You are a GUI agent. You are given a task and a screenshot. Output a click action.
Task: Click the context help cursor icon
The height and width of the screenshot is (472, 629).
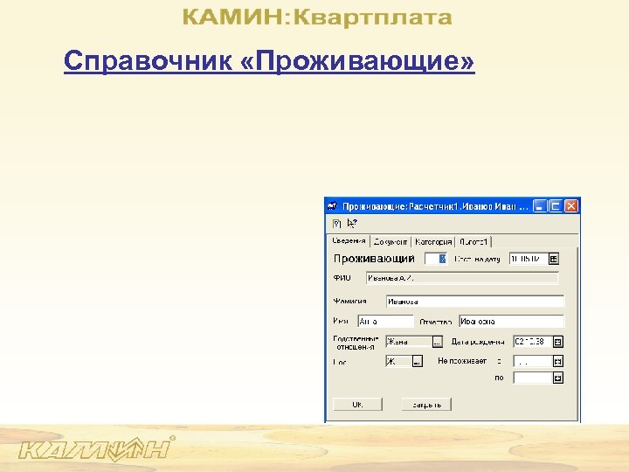352,224
